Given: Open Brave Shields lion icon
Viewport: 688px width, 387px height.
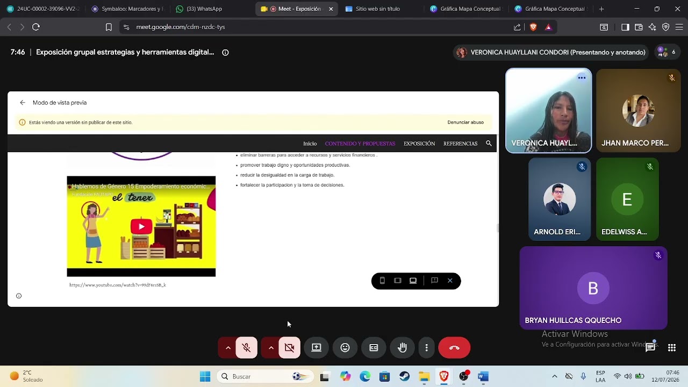Looking at the screenshot, I should coord(533,27).
